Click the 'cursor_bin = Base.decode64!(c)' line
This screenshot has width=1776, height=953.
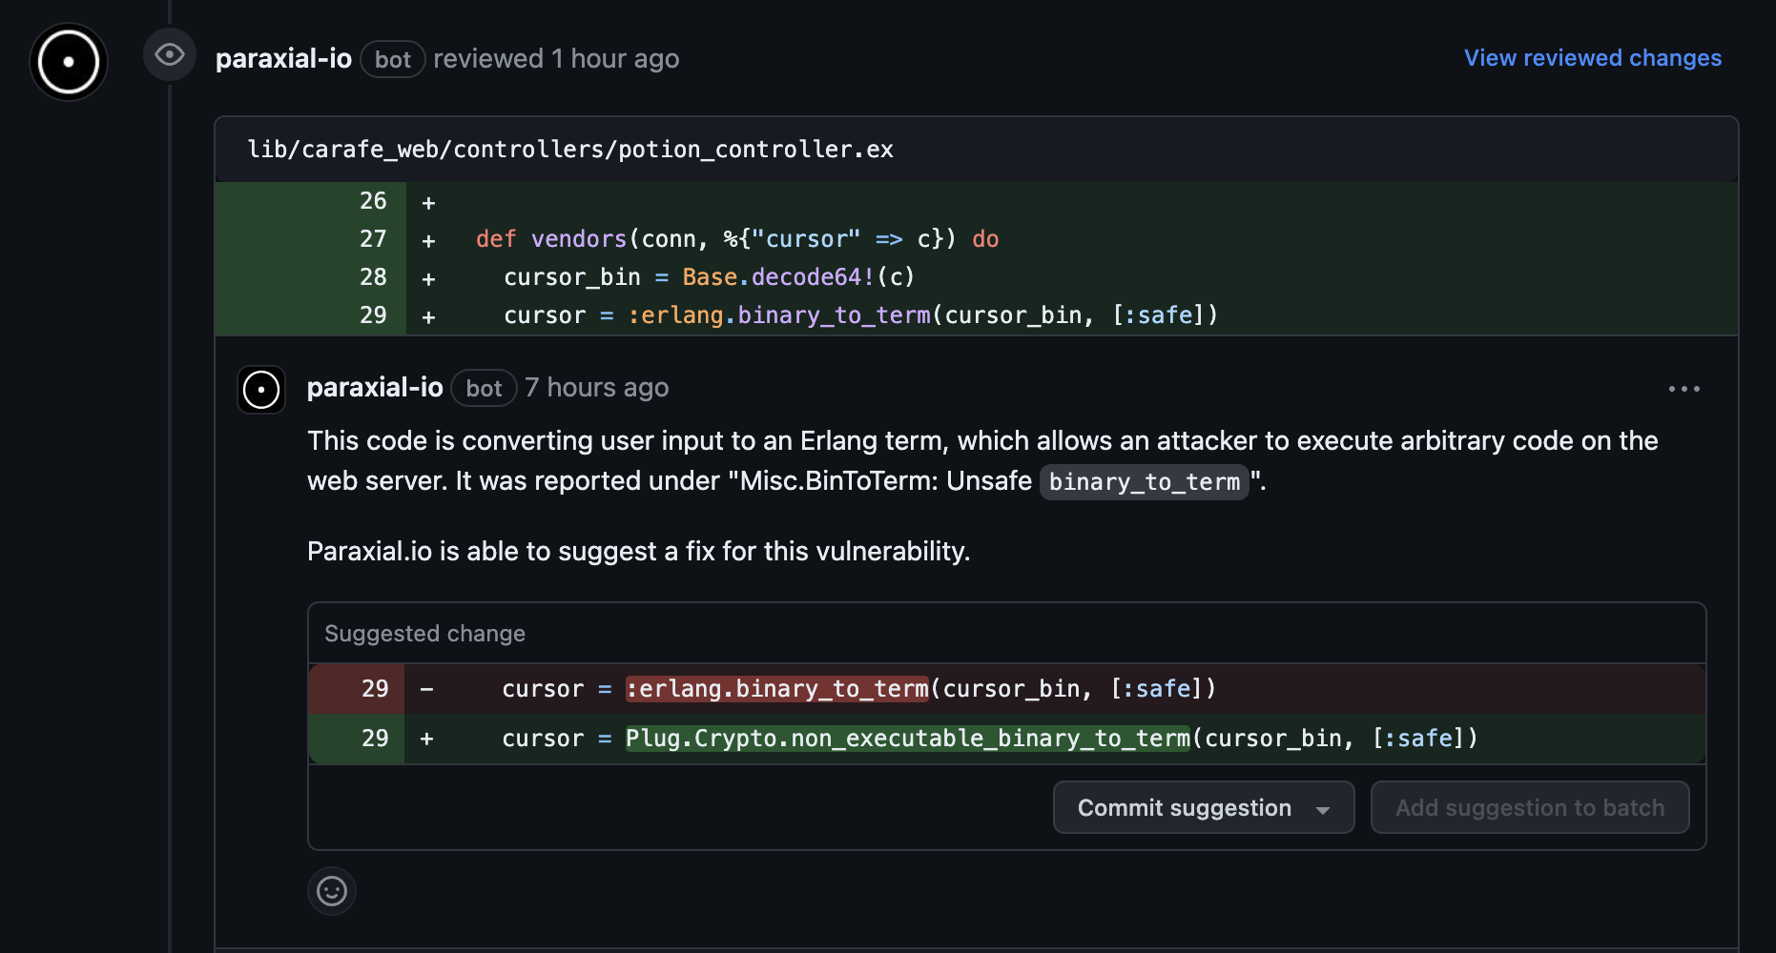pyautogui.click(x=710, y=277)
